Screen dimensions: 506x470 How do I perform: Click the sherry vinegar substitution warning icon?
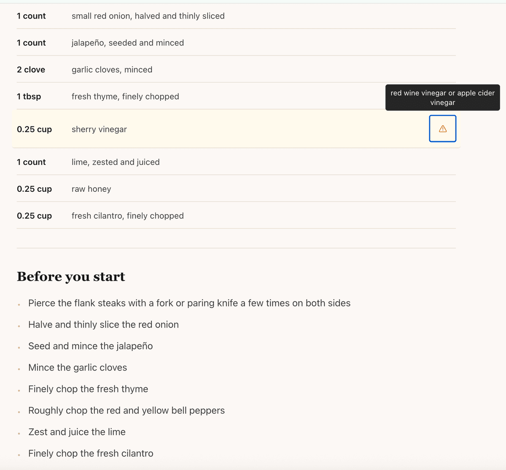(x=443, y=129)
